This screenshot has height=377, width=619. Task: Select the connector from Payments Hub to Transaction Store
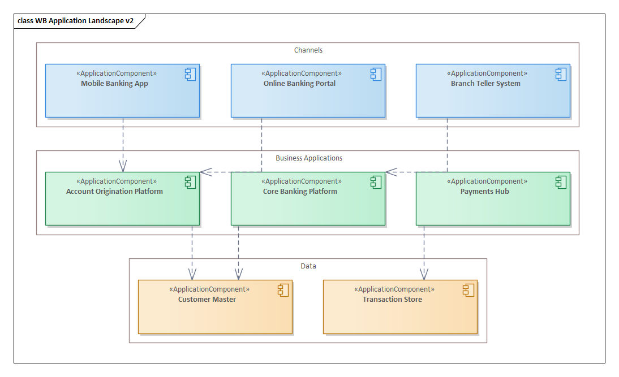pyautogui.click(x=424, y=253)
